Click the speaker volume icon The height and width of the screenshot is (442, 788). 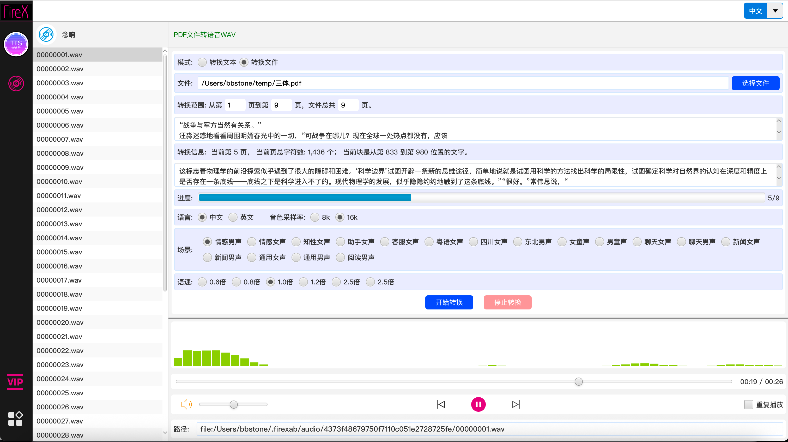(x=186, y=404)
